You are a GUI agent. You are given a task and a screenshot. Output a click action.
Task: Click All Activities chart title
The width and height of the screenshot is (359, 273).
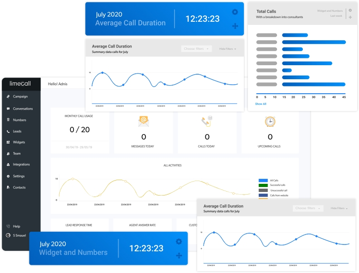point(172,165)
